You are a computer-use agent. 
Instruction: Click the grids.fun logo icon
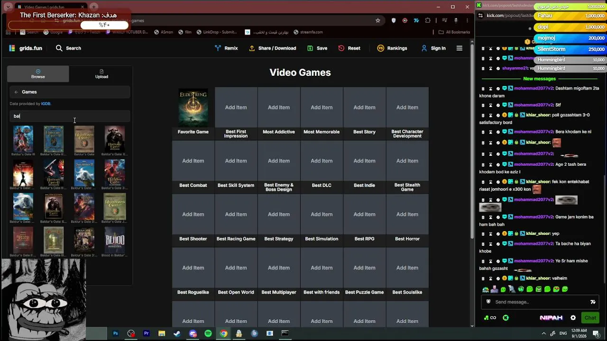(x=12, y=48)
